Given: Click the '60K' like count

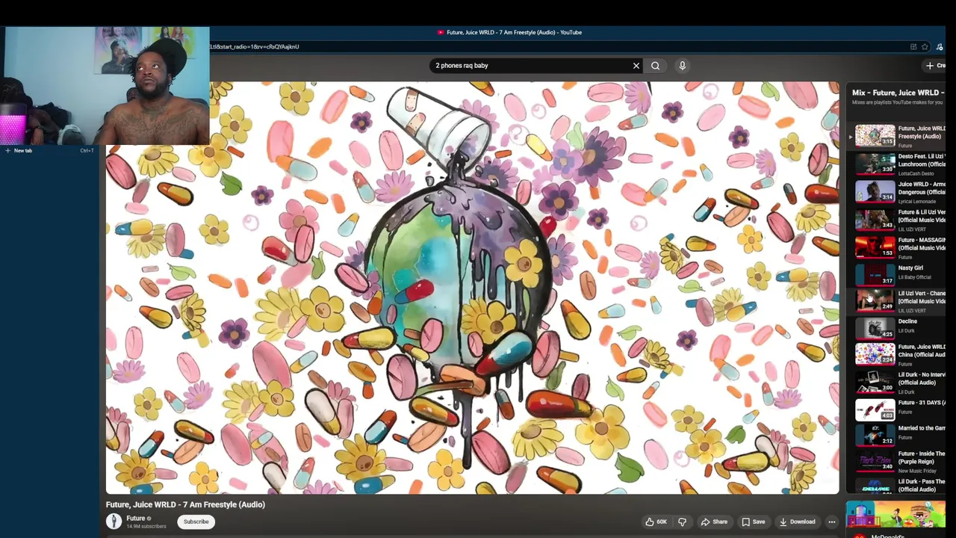Looking at the screenshot, I should [x=662, y=522].
